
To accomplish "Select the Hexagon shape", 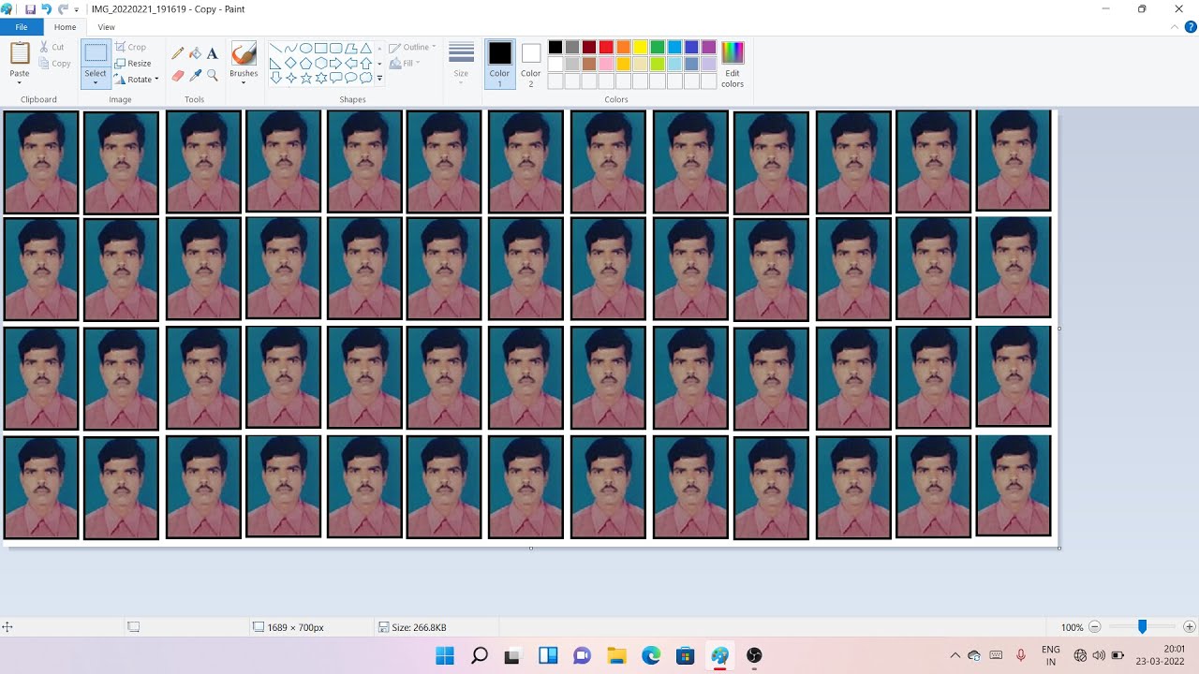I will (320, 63).
